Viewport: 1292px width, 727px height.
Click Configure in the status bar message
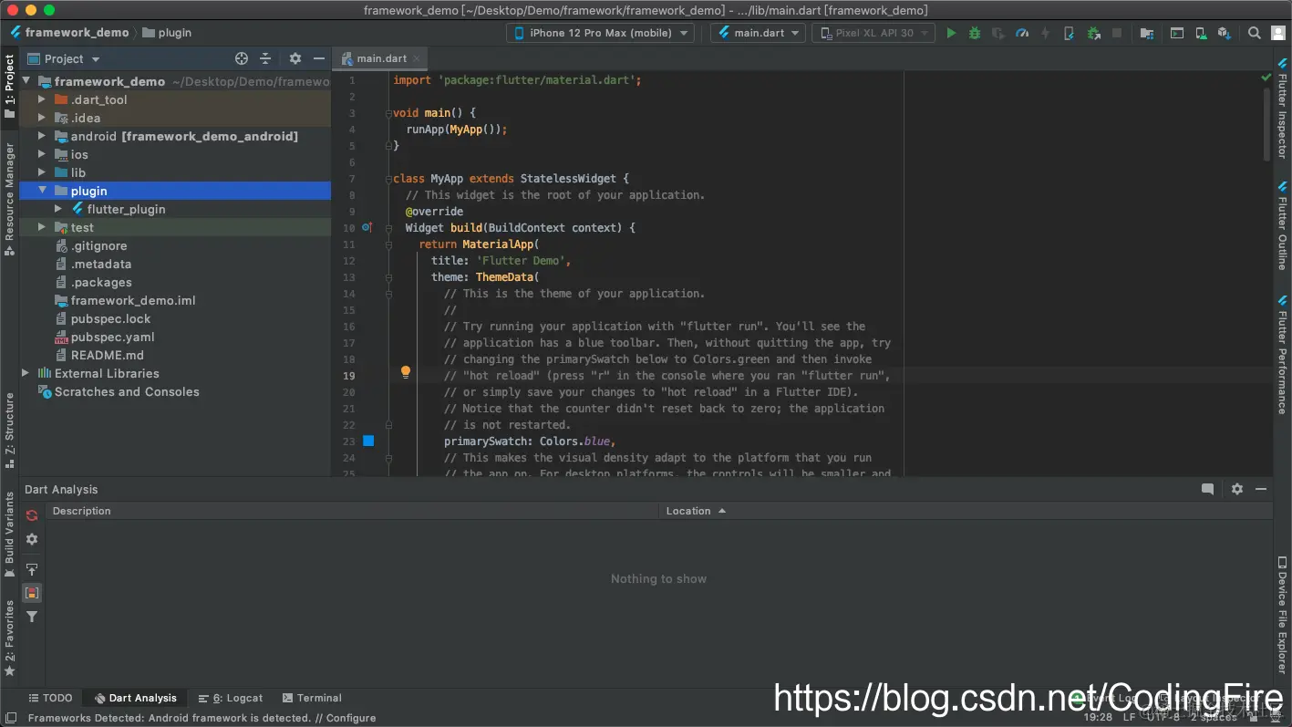pos(351,718)
